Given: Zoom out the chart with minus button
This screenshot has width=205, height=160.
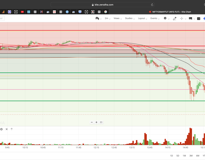Looking at the screenshot, I should tap(92, 122).
